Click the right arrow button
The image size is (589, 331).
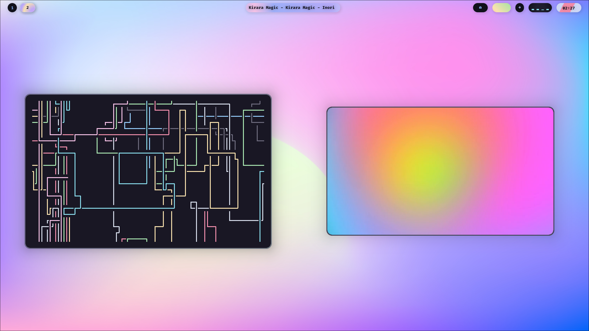[519, 8]
